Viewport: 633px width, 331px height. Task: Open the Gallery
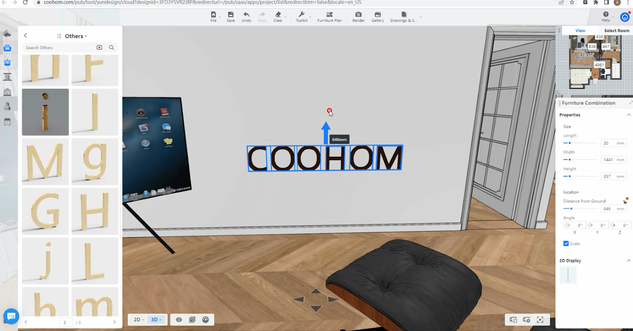click(x=377, y=17)
